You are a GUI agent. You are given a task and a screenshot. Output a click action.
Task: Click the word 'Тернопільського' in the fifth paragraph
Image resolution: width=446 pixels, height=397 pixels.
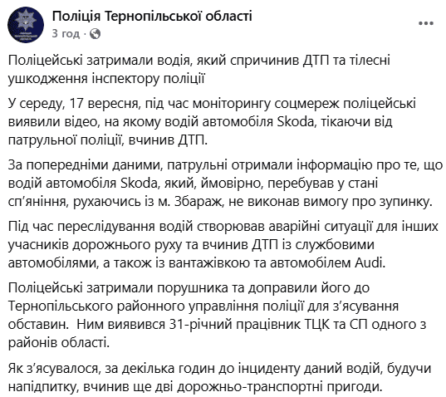click(60, 306)
